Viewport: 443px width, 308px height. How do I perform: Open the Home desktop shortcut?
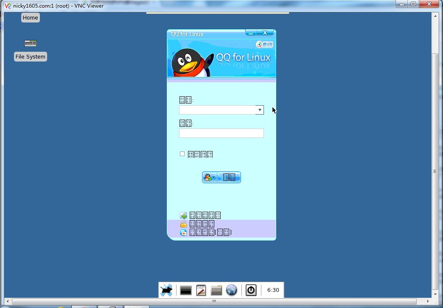pyautogui.click(x=30, y=17)
